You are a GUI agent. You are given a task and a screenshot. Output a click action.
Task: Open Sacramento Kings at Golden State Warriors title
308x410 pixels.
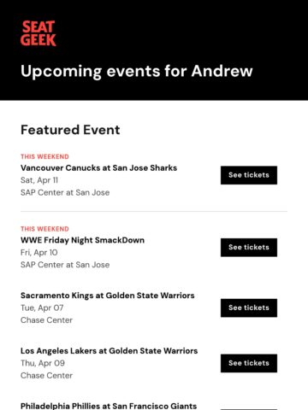coord(108,296)
